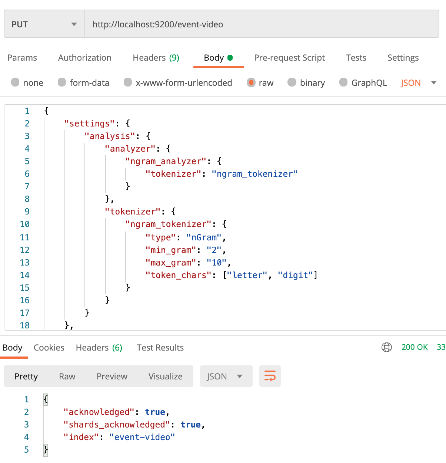Click the "analysis" key on line 3
Image resolution: width=446 pixels, height=463 pixels.
(x=110, y=136)
